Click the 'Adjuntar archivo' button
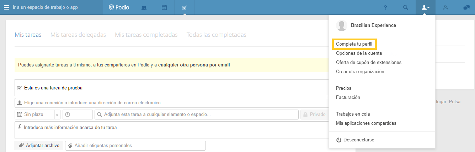 [x=39, y=145]
